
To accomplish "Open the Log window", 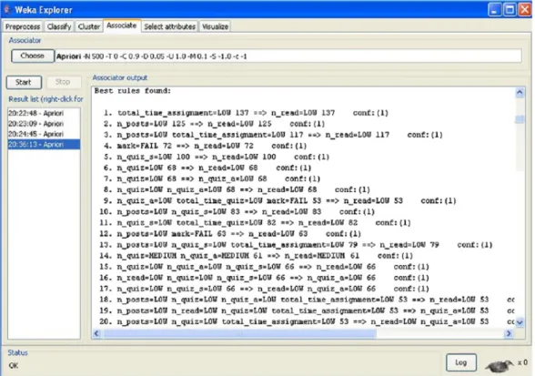I will 461,362.
